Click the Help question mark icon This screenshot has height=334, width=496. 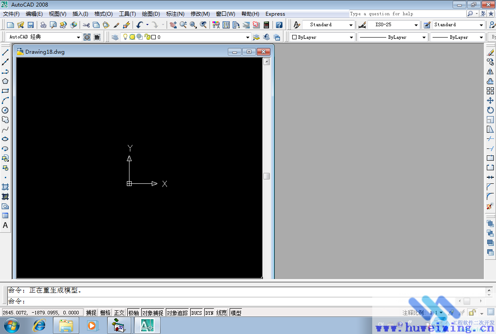[x=279, y=25]
